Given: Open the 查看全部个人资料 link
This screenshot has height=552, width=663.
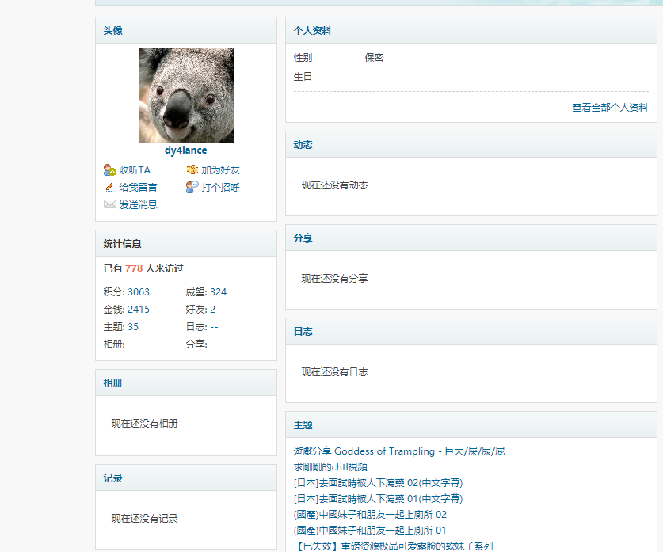Looking at the screenshot, I should point(611,107).
